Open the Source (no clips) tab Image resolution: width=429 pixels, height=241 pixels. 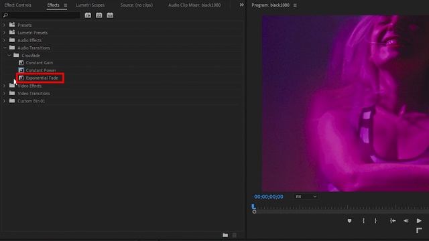[x=137, y=5]
